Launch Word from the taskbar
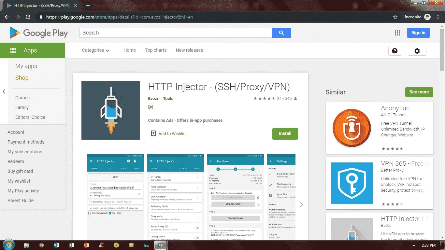 56,245
